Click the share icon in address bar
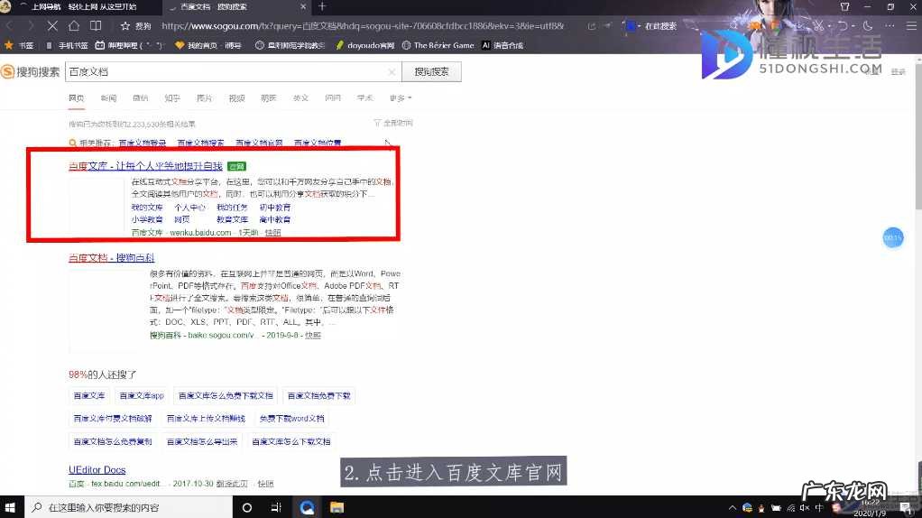Screen dimensions: 922x518 pos(592,26)
